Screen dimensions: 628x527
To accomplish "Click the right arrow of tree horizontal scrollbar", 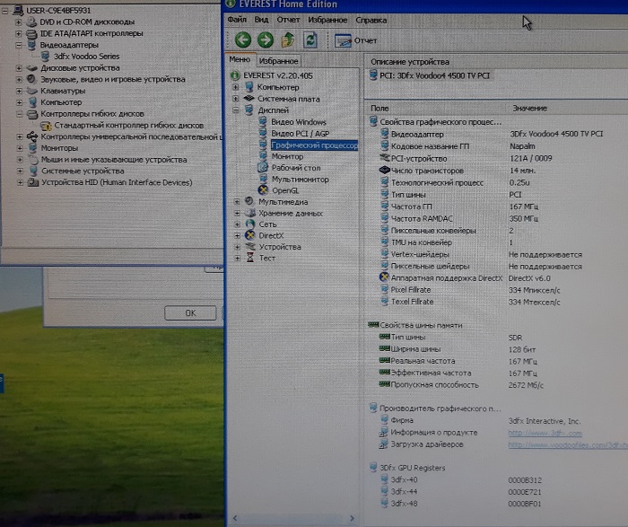I will pos(352,518).
